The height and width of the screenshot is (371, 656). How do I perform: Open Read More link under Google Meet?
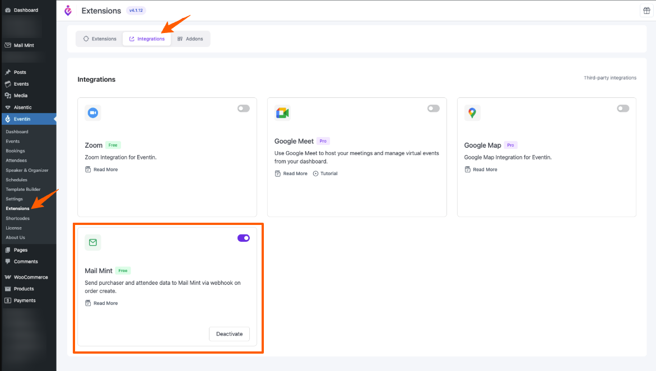[295, 173]
